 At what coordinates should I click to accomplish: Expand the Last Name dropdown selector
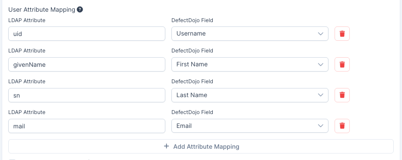[250, 95]
